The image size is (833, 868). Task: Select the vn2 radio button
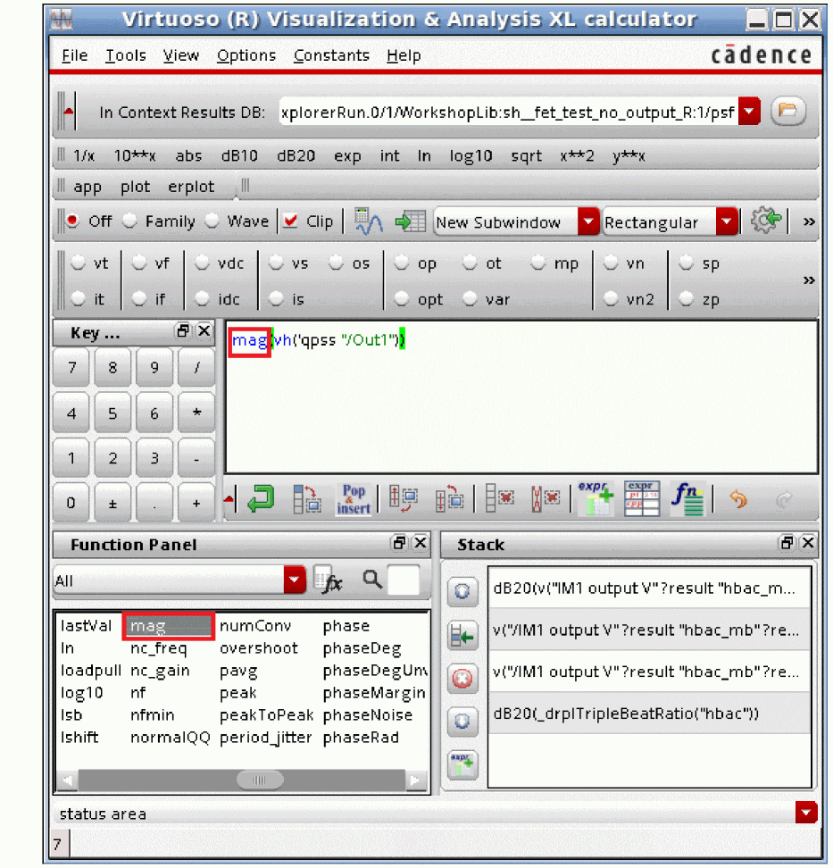[611, 299]
